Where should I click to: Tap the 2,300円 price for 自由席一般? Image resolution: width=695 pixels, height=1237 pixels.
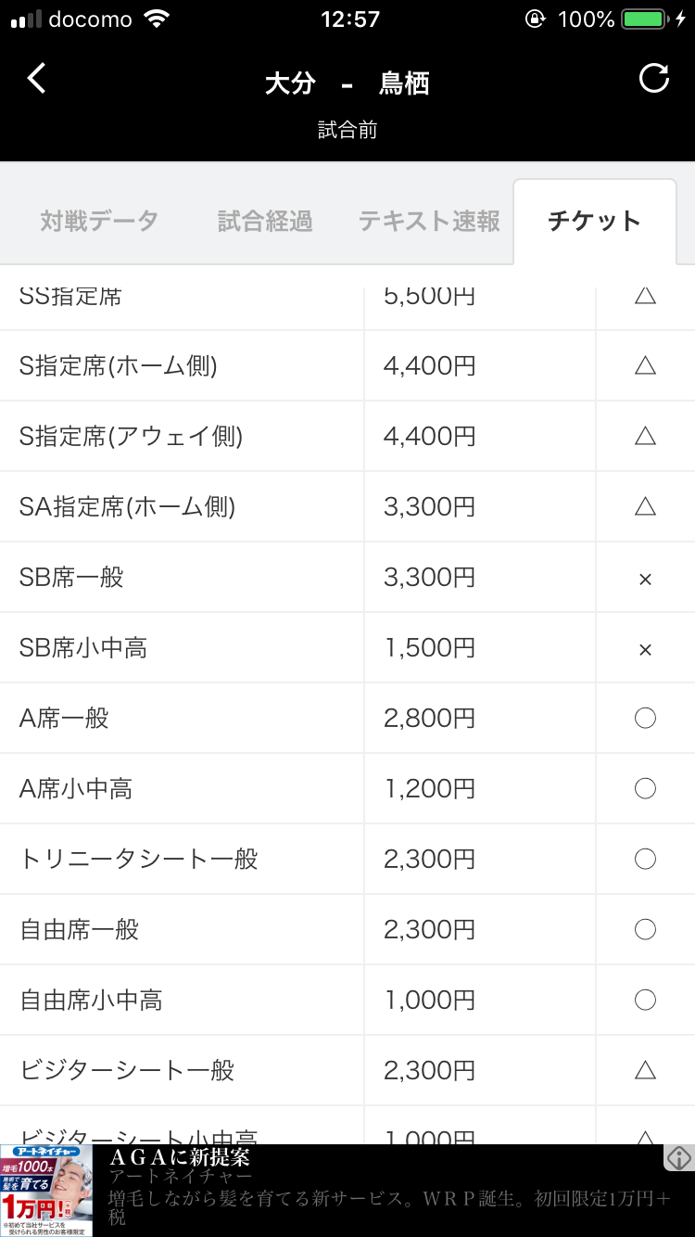tap(429, 929)
